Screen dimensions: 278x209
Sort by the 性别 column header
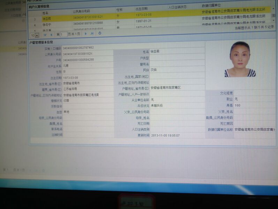tap(119, 10)
